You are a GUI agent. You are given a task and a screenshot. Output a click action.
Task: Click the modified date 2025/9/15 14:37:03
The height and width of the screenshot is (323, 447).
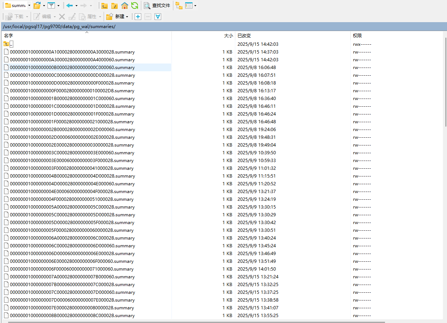point(258,52)
